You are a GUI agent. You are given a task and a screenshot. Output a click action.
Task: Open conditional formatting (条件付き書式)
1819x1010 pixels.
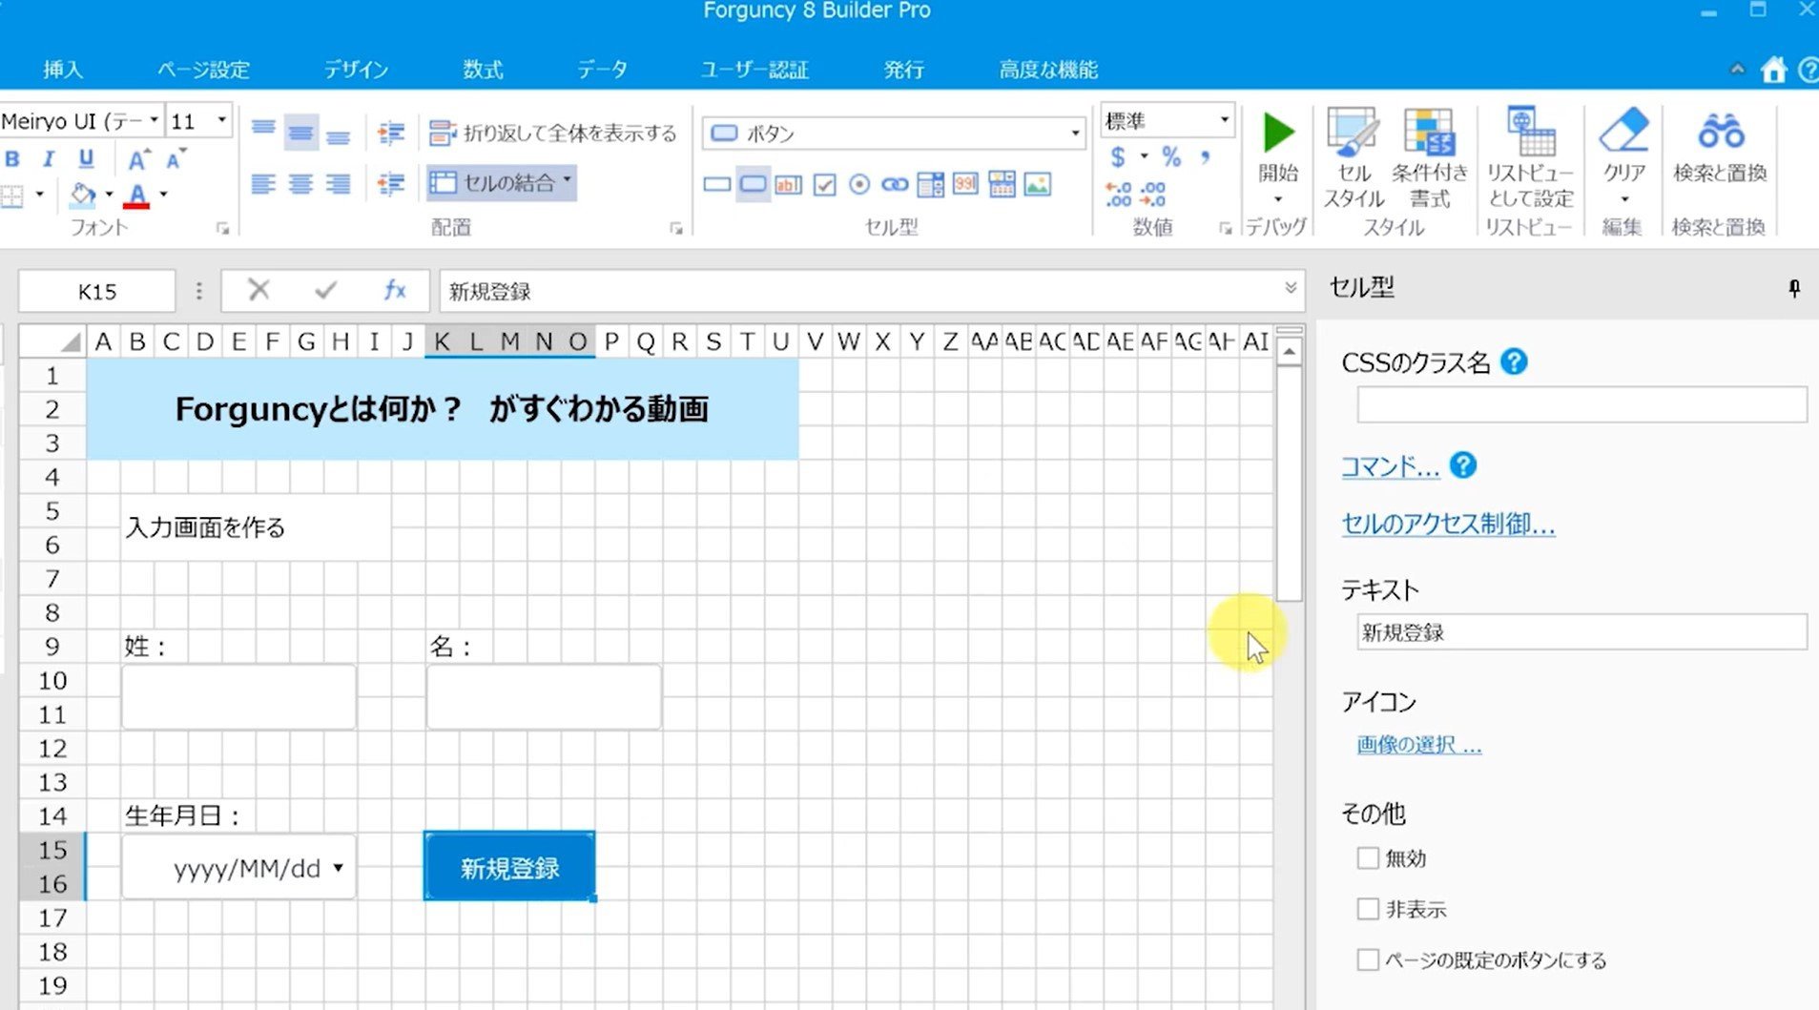pyautogui.click(x=1429, y=158)
